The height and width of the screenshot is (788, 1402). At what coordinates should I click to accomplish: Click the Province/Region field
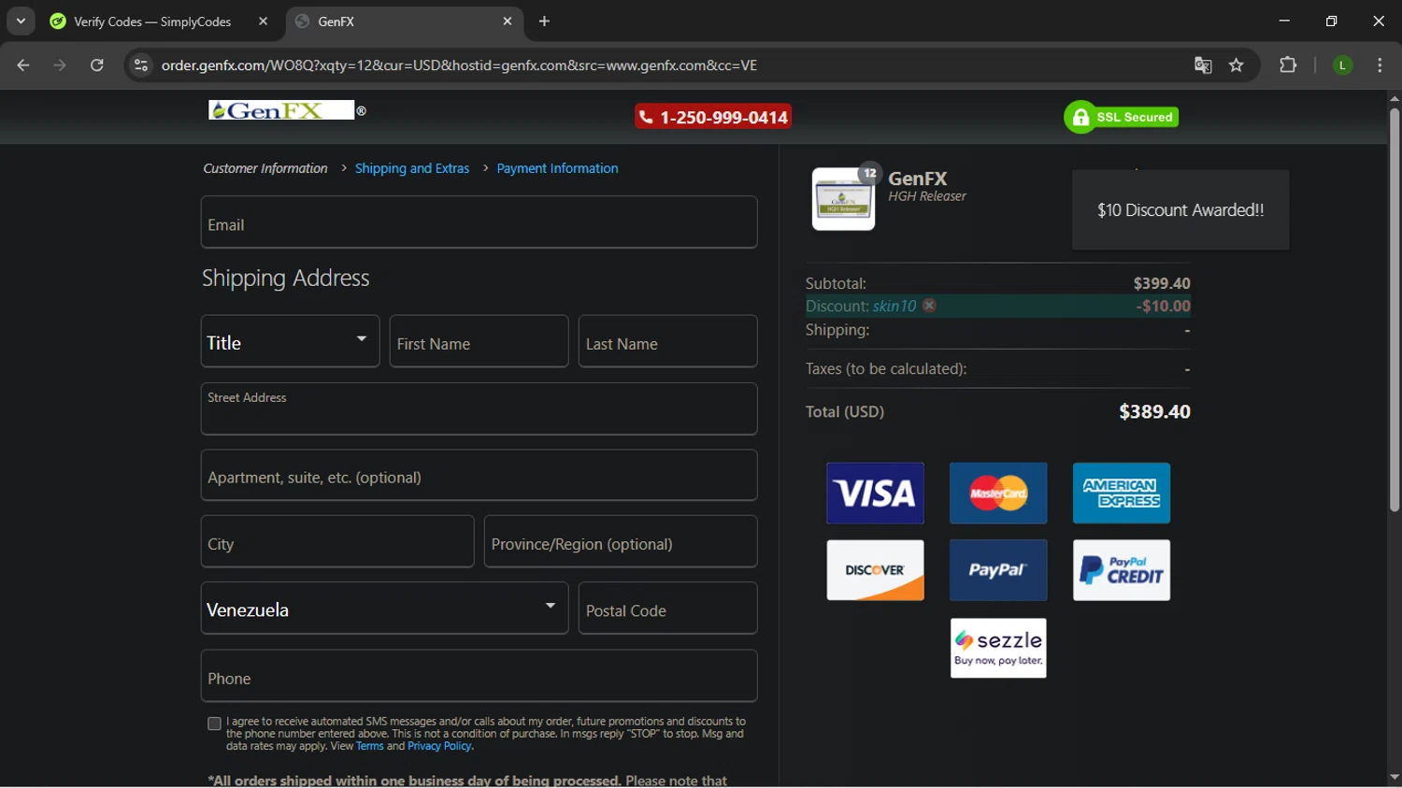coord(621,541)
